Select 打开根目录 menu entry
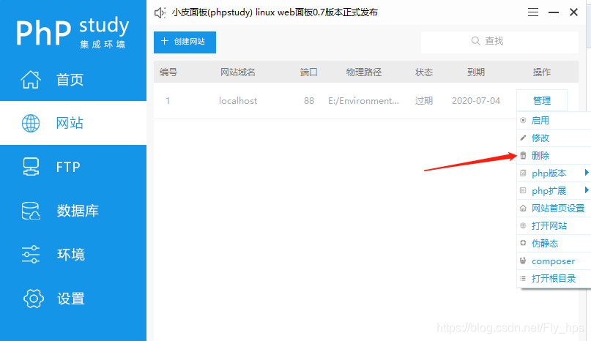The width and height of the screenshot is (591, 341). pos(554,279)
